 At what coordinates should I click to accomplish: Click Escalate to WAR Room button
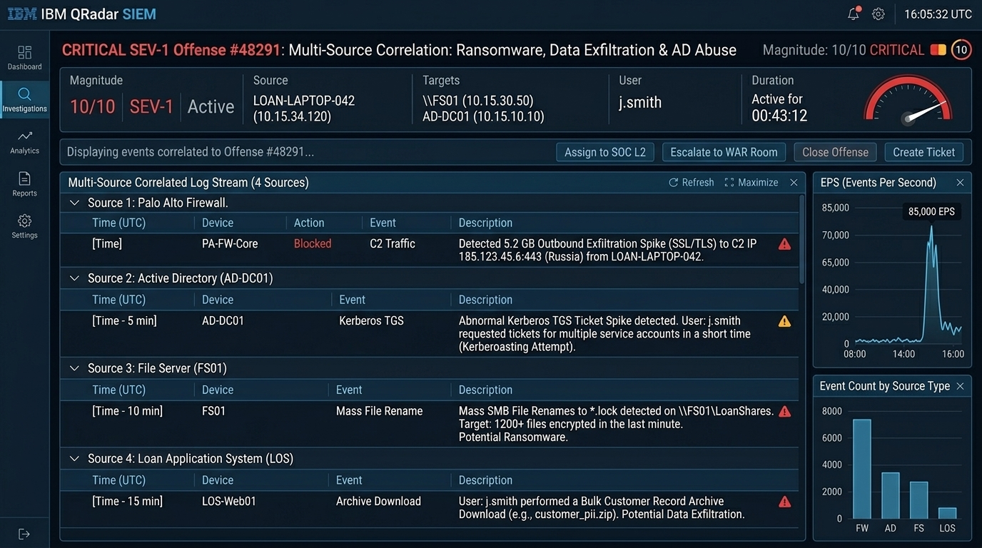tap(724, 152)
